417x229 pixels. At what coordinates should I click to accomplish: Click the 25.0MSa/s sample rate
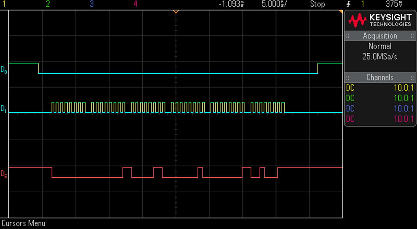coord(380,56)
